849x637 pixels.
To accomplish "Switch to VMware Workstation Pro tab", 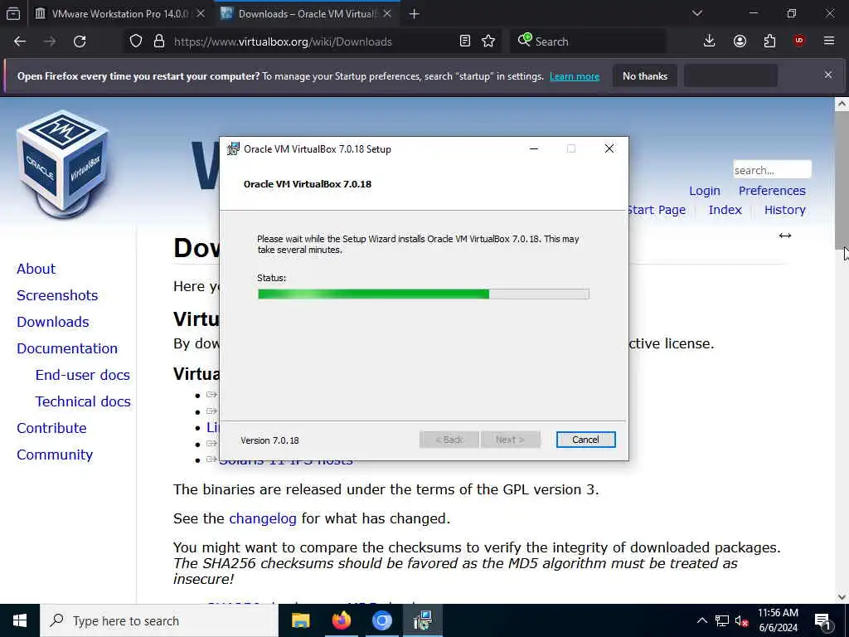I will [x=119, y=13].
